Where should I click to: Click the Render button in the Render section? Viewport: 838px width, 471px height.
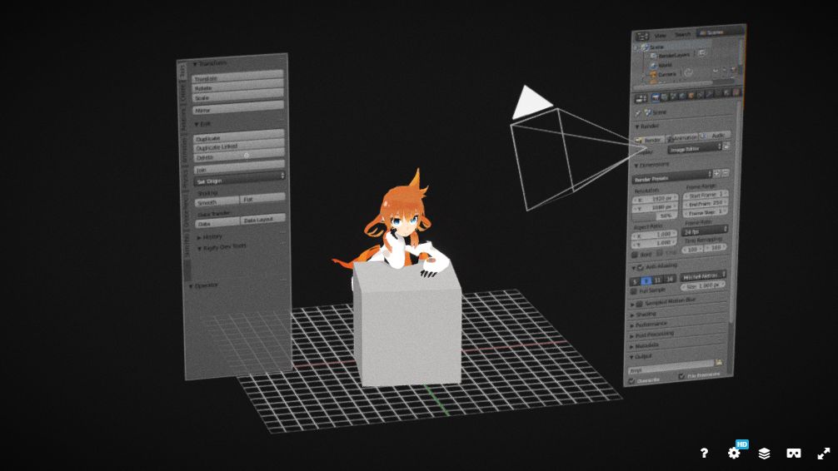650,139
